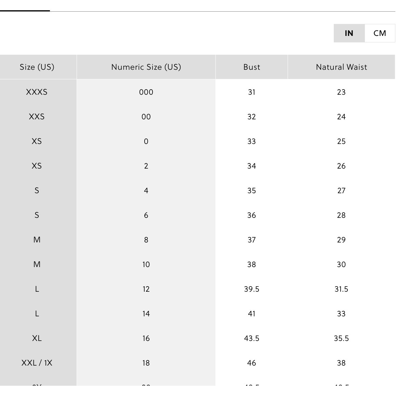This screenshot has width=396, height=396.
Task: Click numeric size 16 cell
Action: 146,338
